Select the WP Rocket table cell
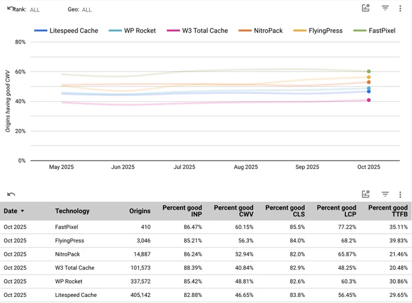412x303 pixels. coord(68,281)
